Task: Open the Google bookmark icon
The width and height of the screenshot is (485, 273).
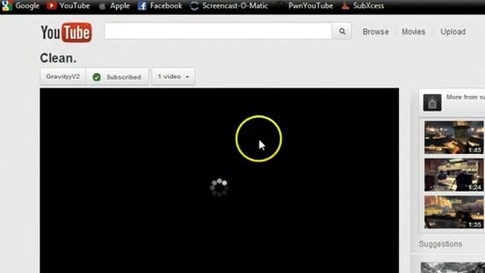Action: point(7,5)
